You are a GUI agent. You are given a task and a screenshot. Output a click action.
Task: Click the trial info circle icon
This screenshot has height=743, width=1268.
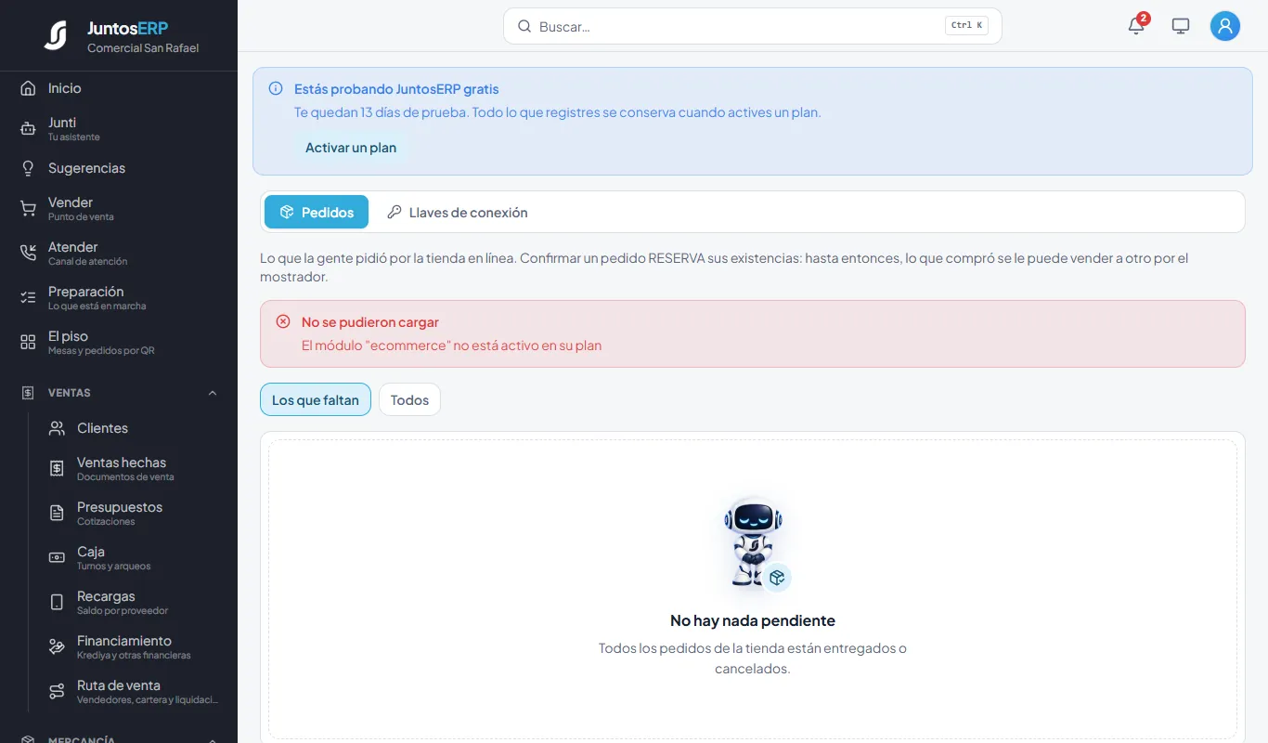point(276,89)
